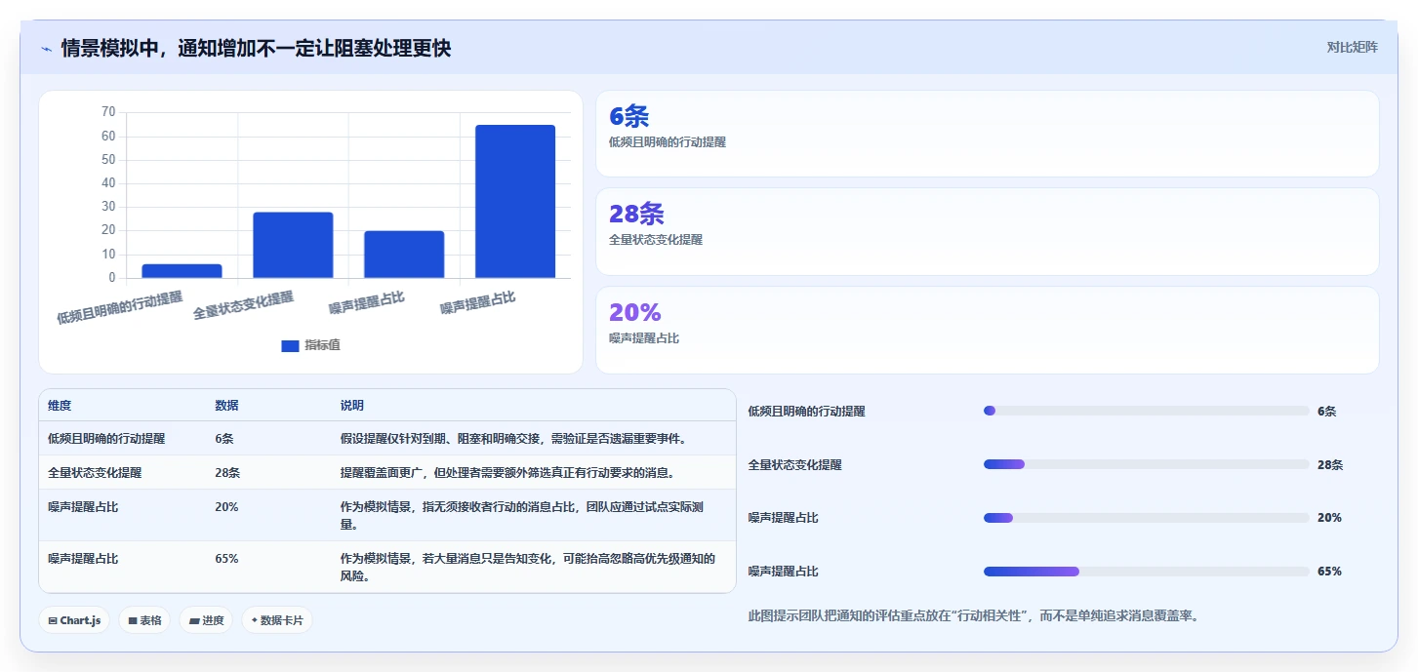The height and width of the screenshot is (672, 1418).
Task: Click caption 噪声提醒占比 under 20% card
Action: pyautogui.click(x=644, y=338)
